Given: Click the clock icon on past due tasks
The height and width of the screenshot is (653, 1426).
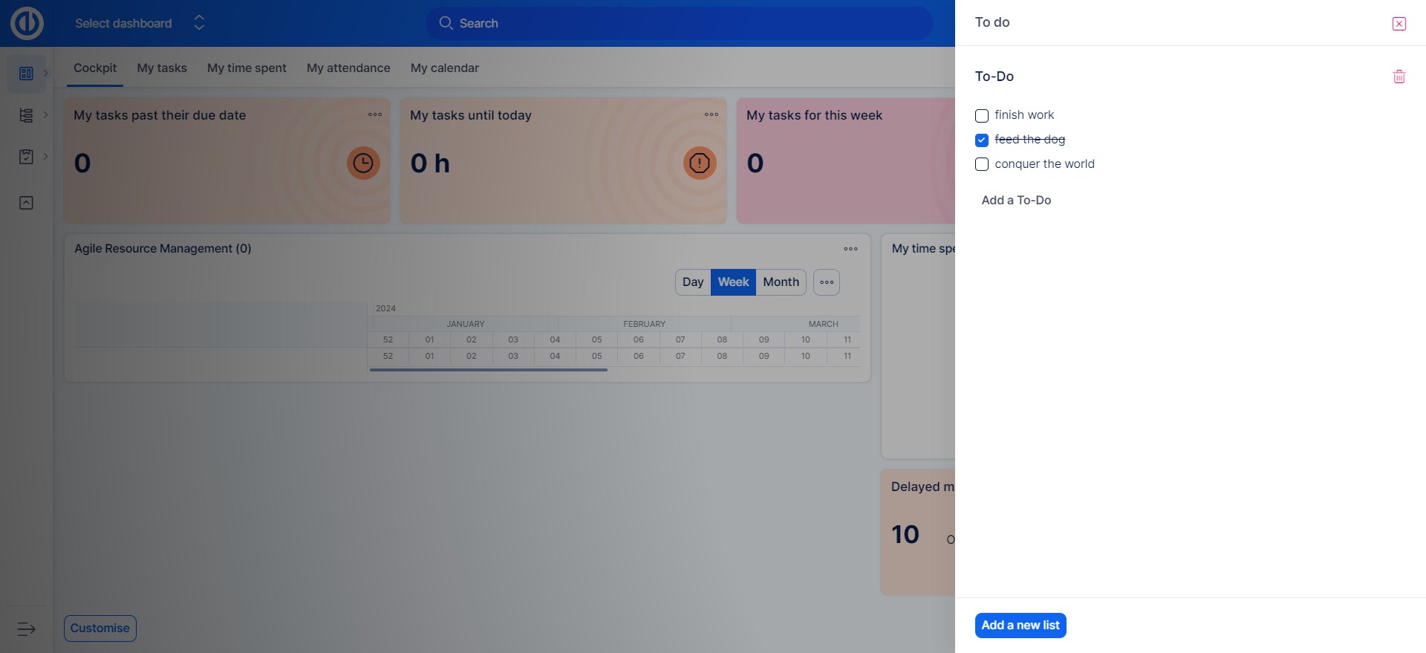Looking at the screenshot, I should 363,163.
